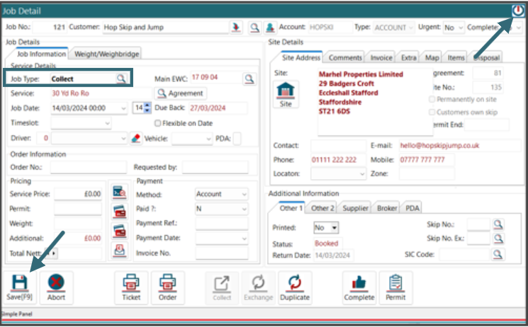Click the Abort button
Screen dimensions: 528x327
click(56, 287)
